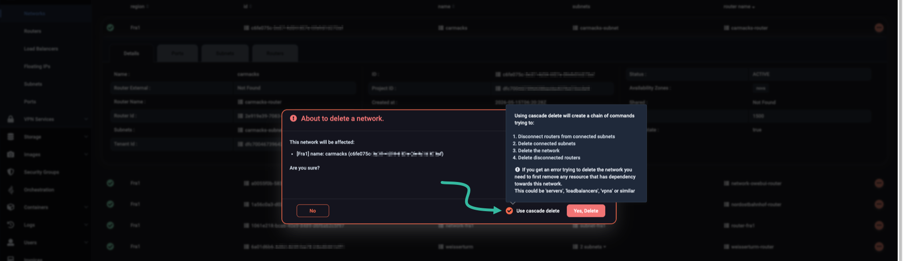Viewport: 903px width, 261px height.
Task: Open Networks in the sidebar
Action: [34, 13]
